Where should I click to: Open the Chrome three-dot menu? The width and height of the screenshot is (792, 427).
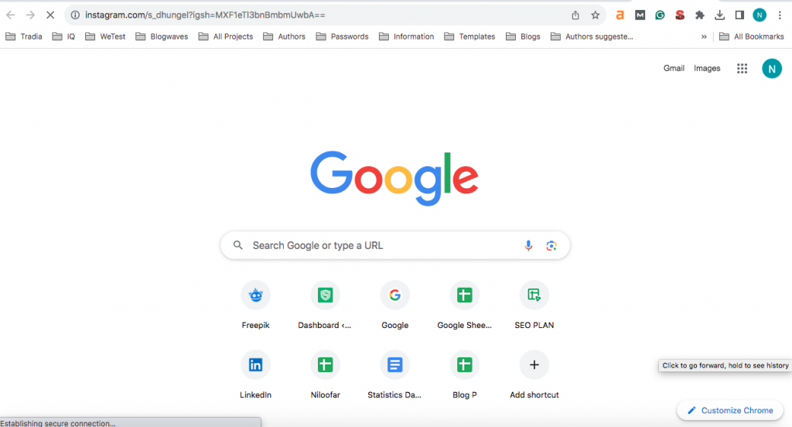(x=780, y=15)
